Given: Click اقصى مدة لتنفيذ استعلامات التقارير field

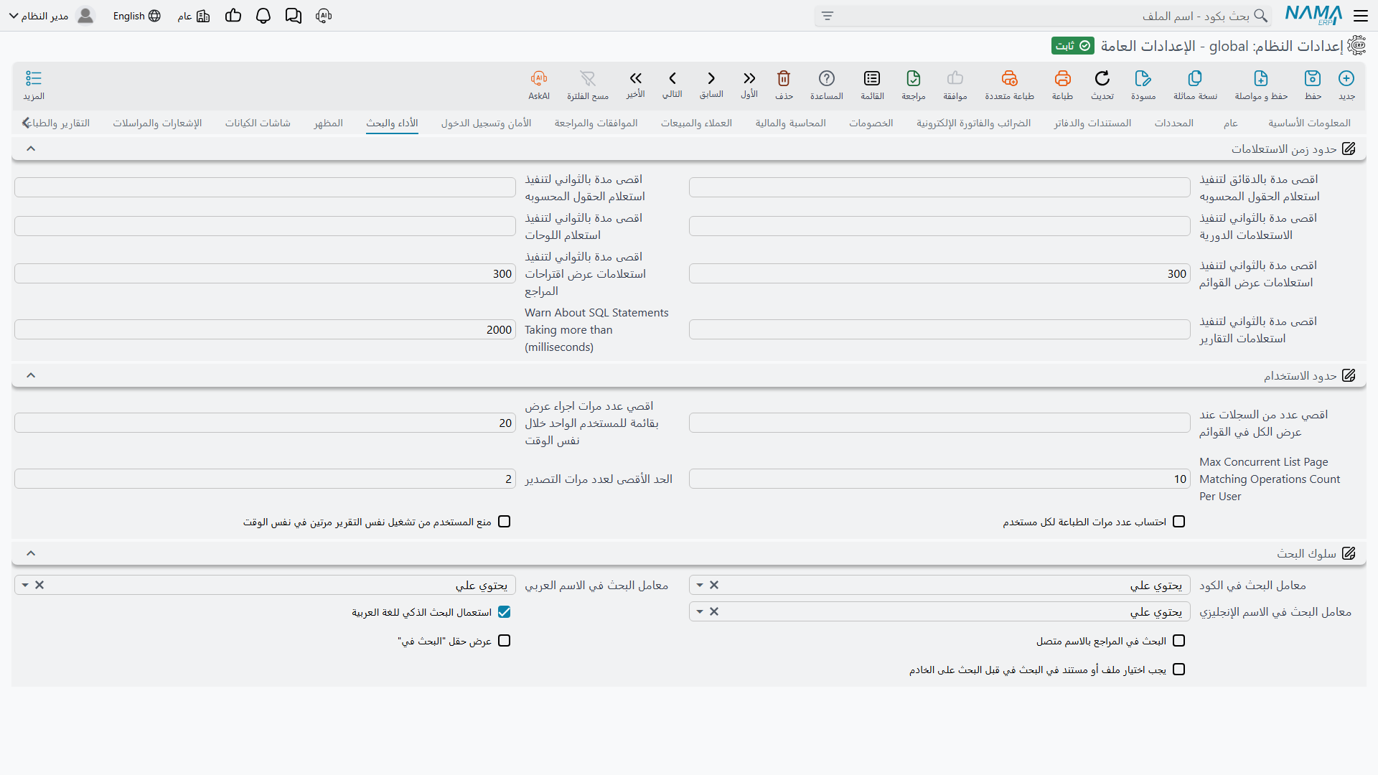Looking at the screenshot, I should pos(939,330).
